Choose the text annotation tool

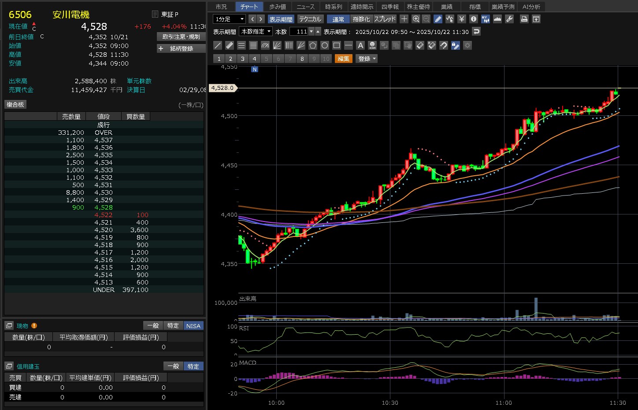[360, 45]
